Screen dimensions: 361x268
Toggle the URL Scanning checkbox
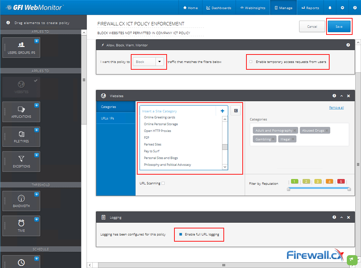(163, 183)
